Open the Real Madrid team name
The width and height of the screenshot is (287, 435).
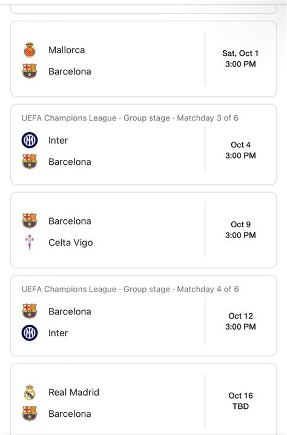click(74, 392)
